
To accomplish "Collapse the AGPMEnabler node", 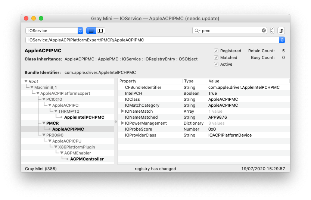I will click(x=62, y=153).
